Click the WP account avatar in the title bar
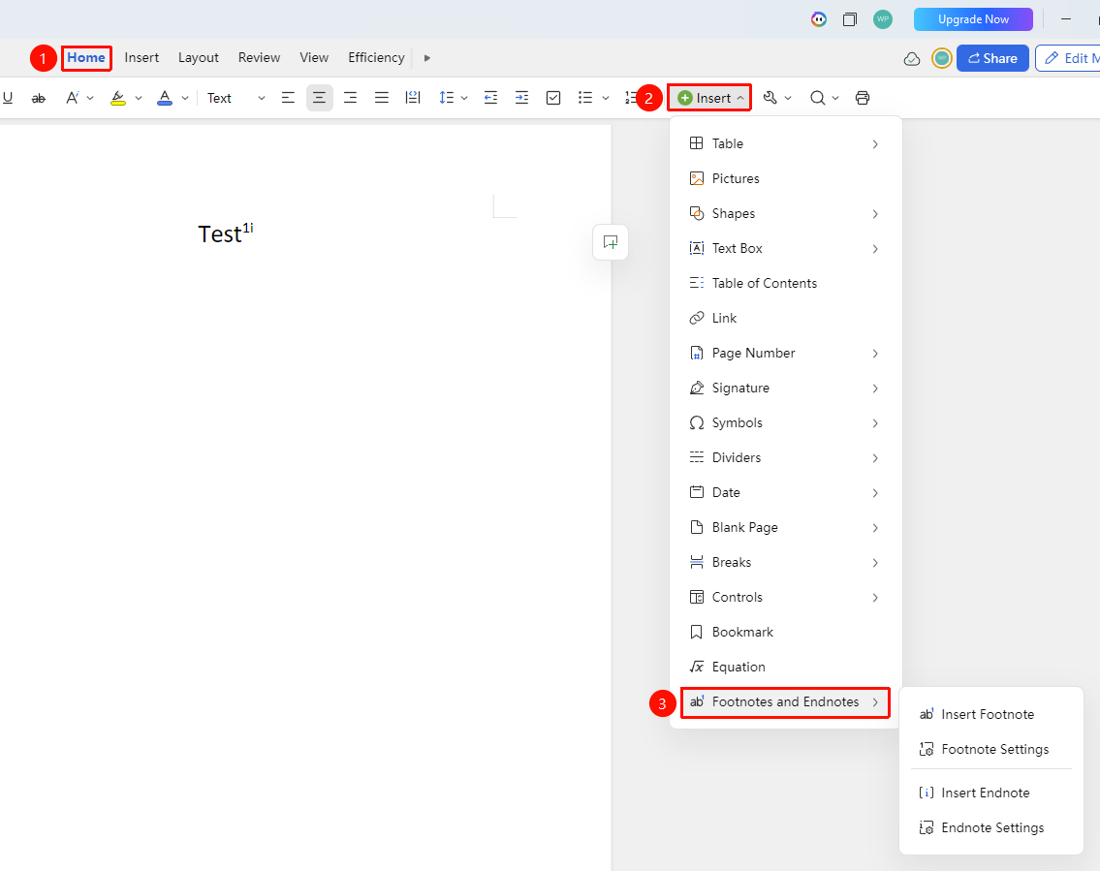 pyautogui.click(x=883, y=19)
